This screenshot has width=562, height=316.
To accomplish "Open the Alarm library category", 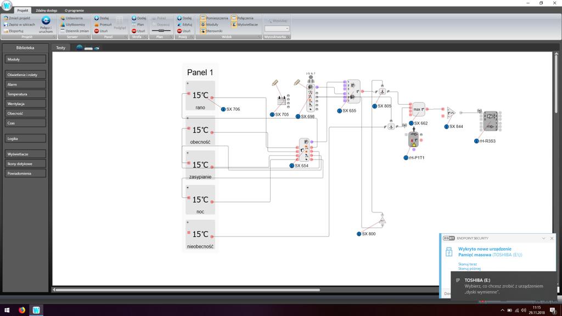I will point(25,84).
